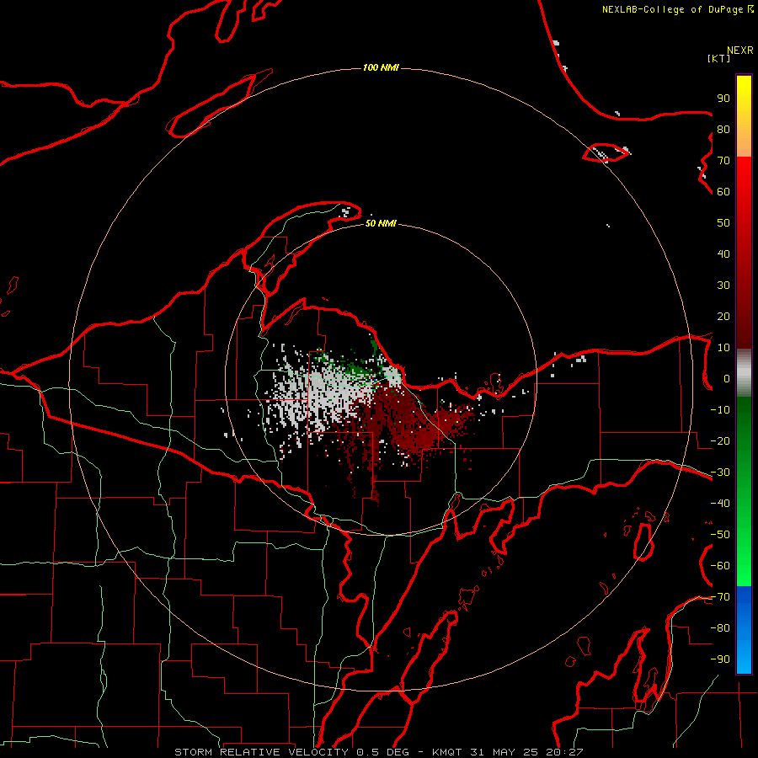Click the -70 value on the velocity scale

720,597
